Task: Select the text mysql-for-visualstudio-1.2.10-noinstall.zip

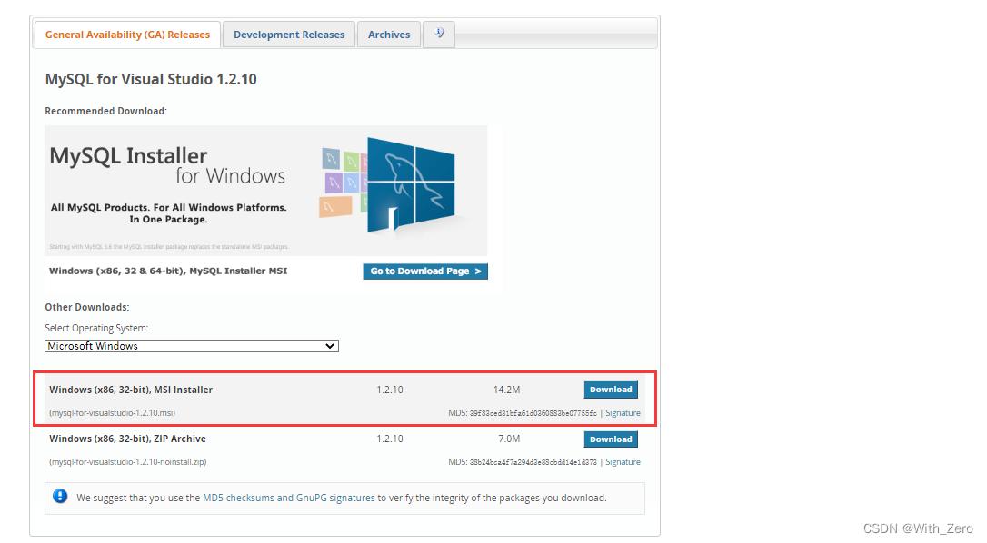Action: pos(128,462)
